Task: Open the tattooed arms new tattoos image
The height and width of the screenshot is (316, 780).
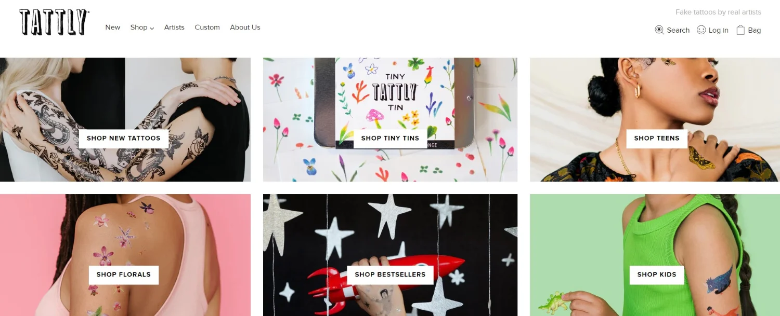Action: point(125,119)
